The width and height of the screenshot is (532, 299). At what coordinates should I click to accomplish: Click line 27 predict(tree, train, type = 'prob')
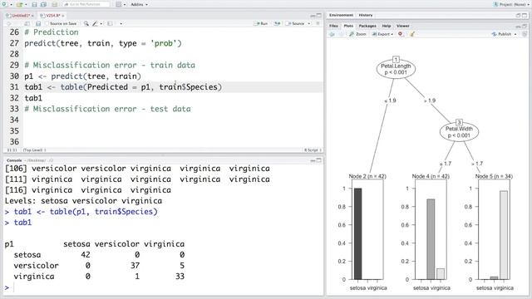tap(103, 43)
